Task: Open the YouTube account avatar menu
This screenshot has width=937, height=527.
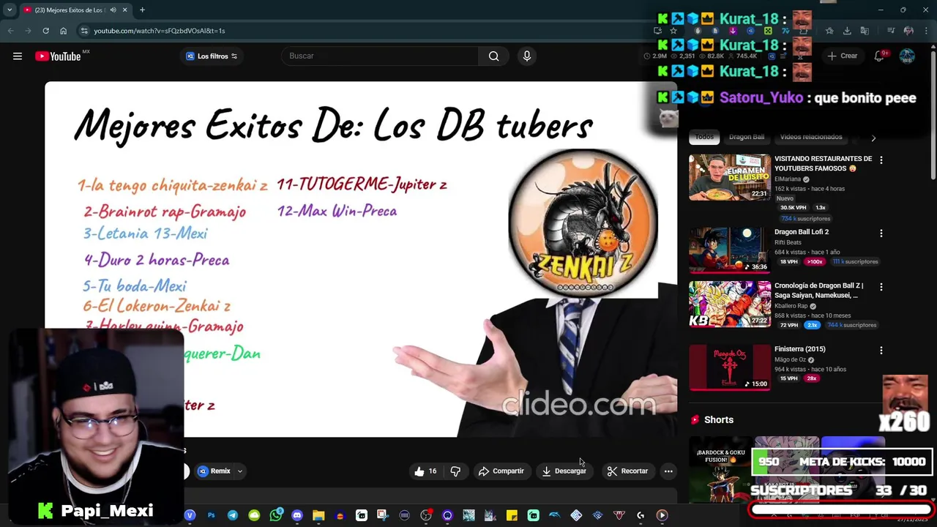Action: [907, 56]
